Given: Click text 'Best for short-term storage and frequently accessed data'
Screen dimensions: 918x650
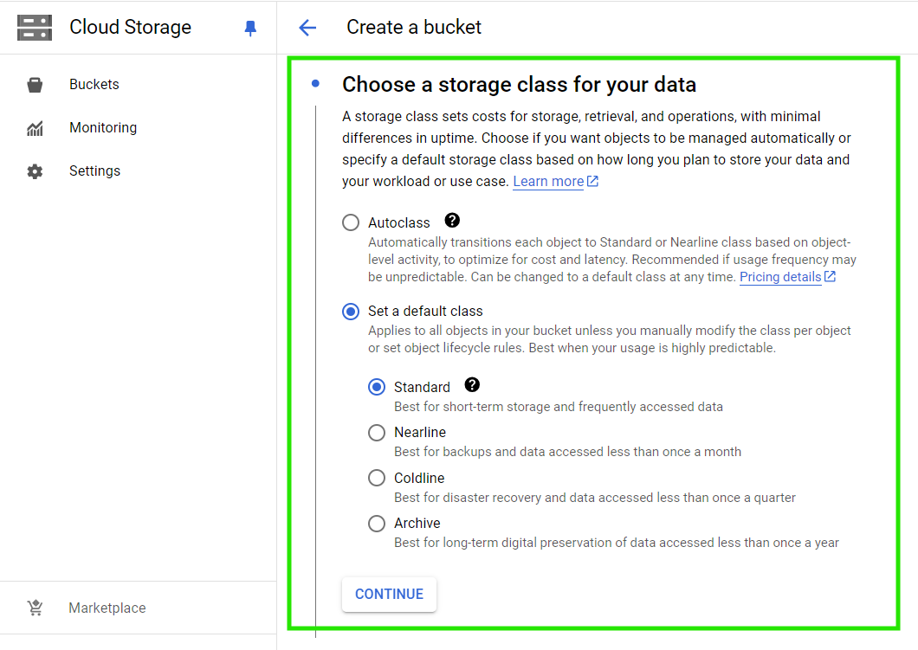Looking at the screenshot, I should [559, 407].
